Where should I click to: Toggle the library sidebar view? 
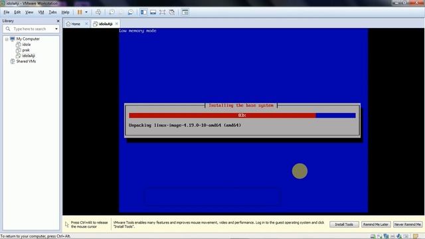[x=143, y=12]
